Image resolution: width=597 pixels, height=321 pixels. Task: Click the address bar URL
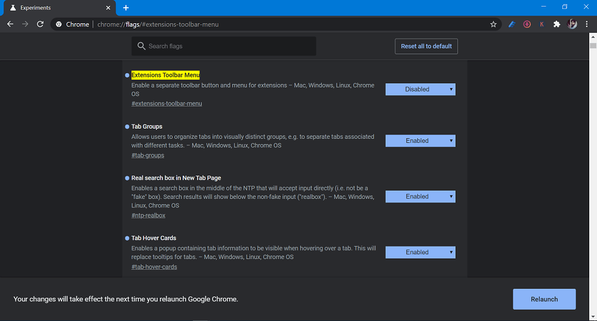[x=158, y=24]
